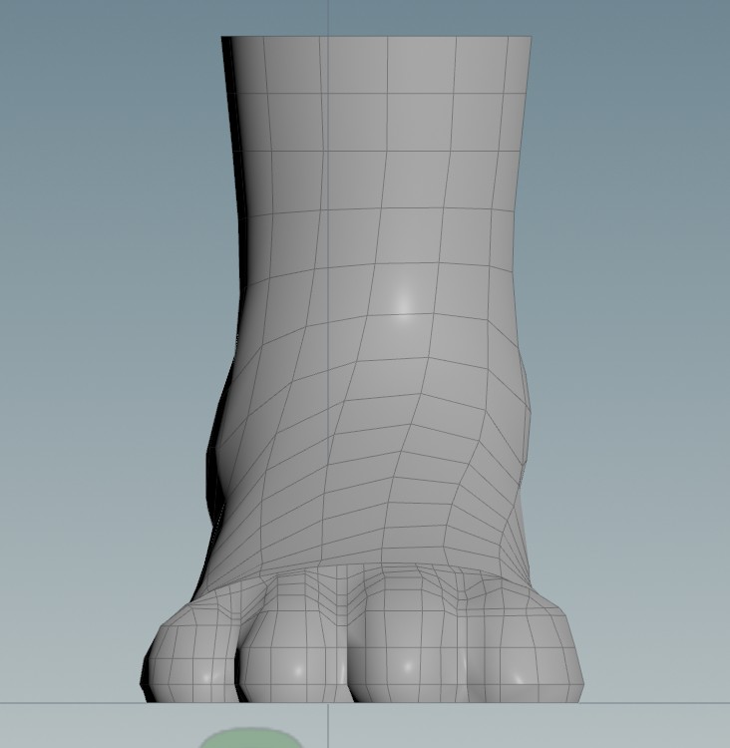The height and width of the screenshot is (748, 730).
Task: Click the vertical axis line below the ground line
Action: click(329, 726)
